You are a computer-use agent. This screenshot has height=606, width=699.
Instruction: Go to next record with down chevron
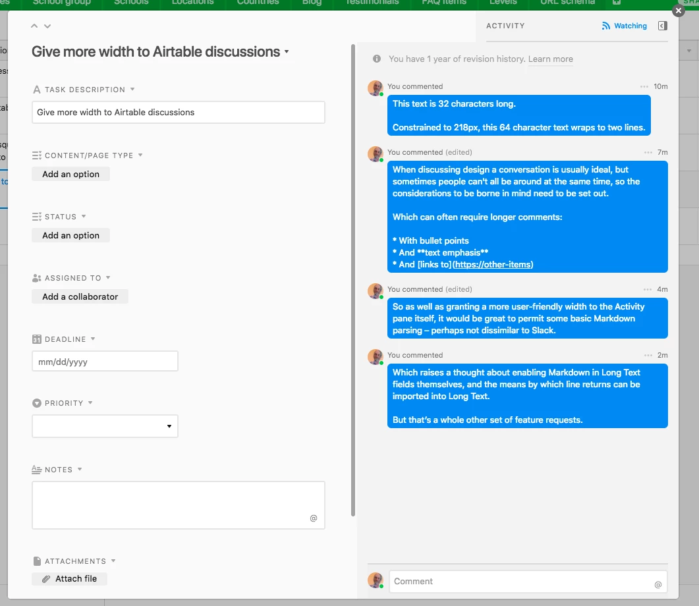[47, 26]
